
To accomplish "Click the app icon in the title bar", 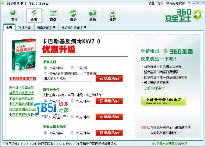I will point(3,3).
